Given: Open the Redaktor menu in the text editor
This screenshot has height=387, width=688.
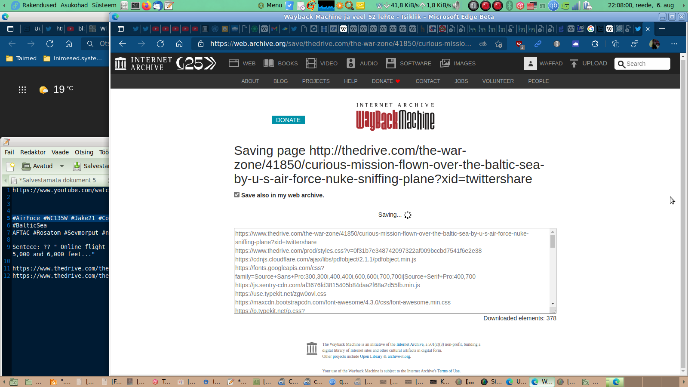Looking at the screenshot, I should pyautogui.click(x=33, y=152).
